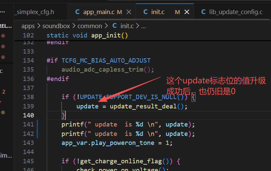
Task: Click the modified change marker at line 141
Action: tap(37, 124)
